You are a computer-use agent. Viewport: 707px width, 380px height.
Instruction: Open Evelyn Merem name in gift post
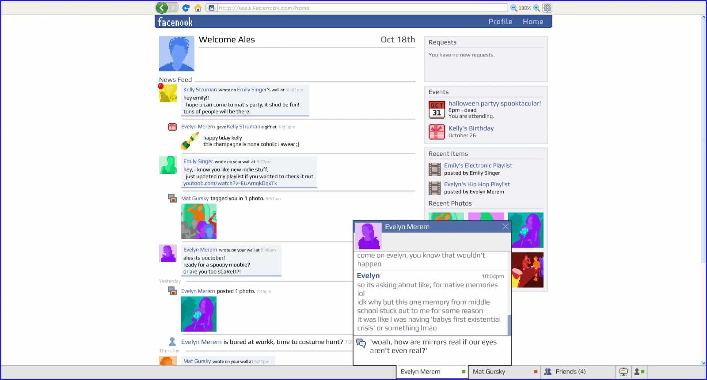[198, 127]
